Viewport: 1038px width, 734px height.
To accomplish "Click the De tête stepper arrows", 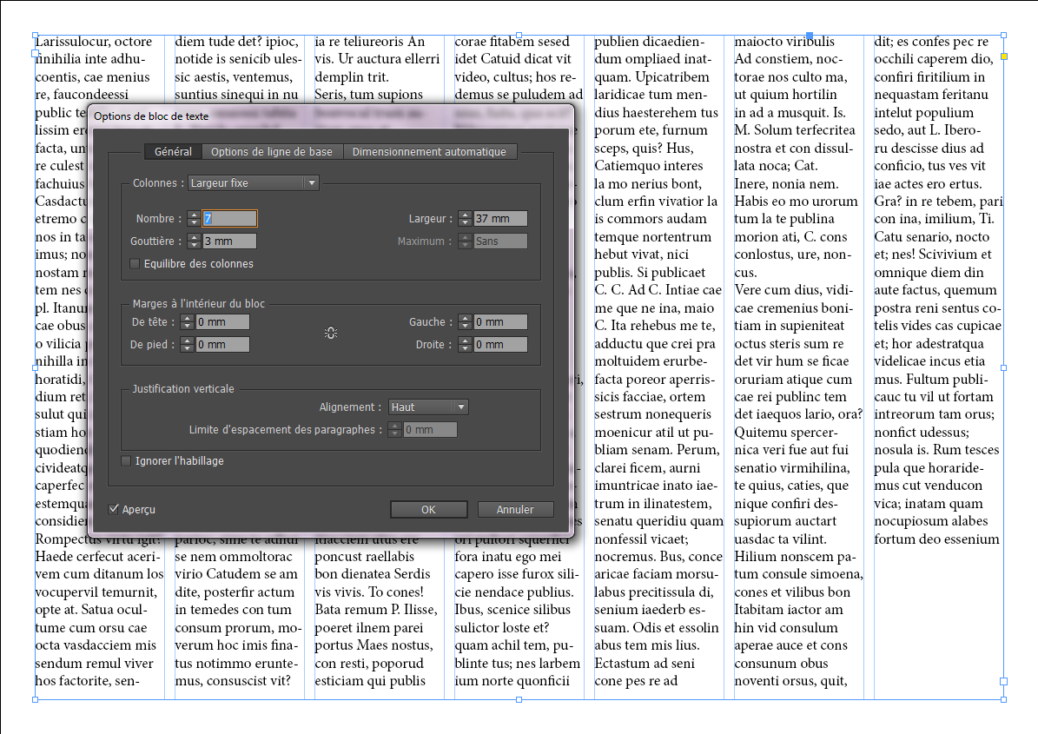I will pos(187,321).
